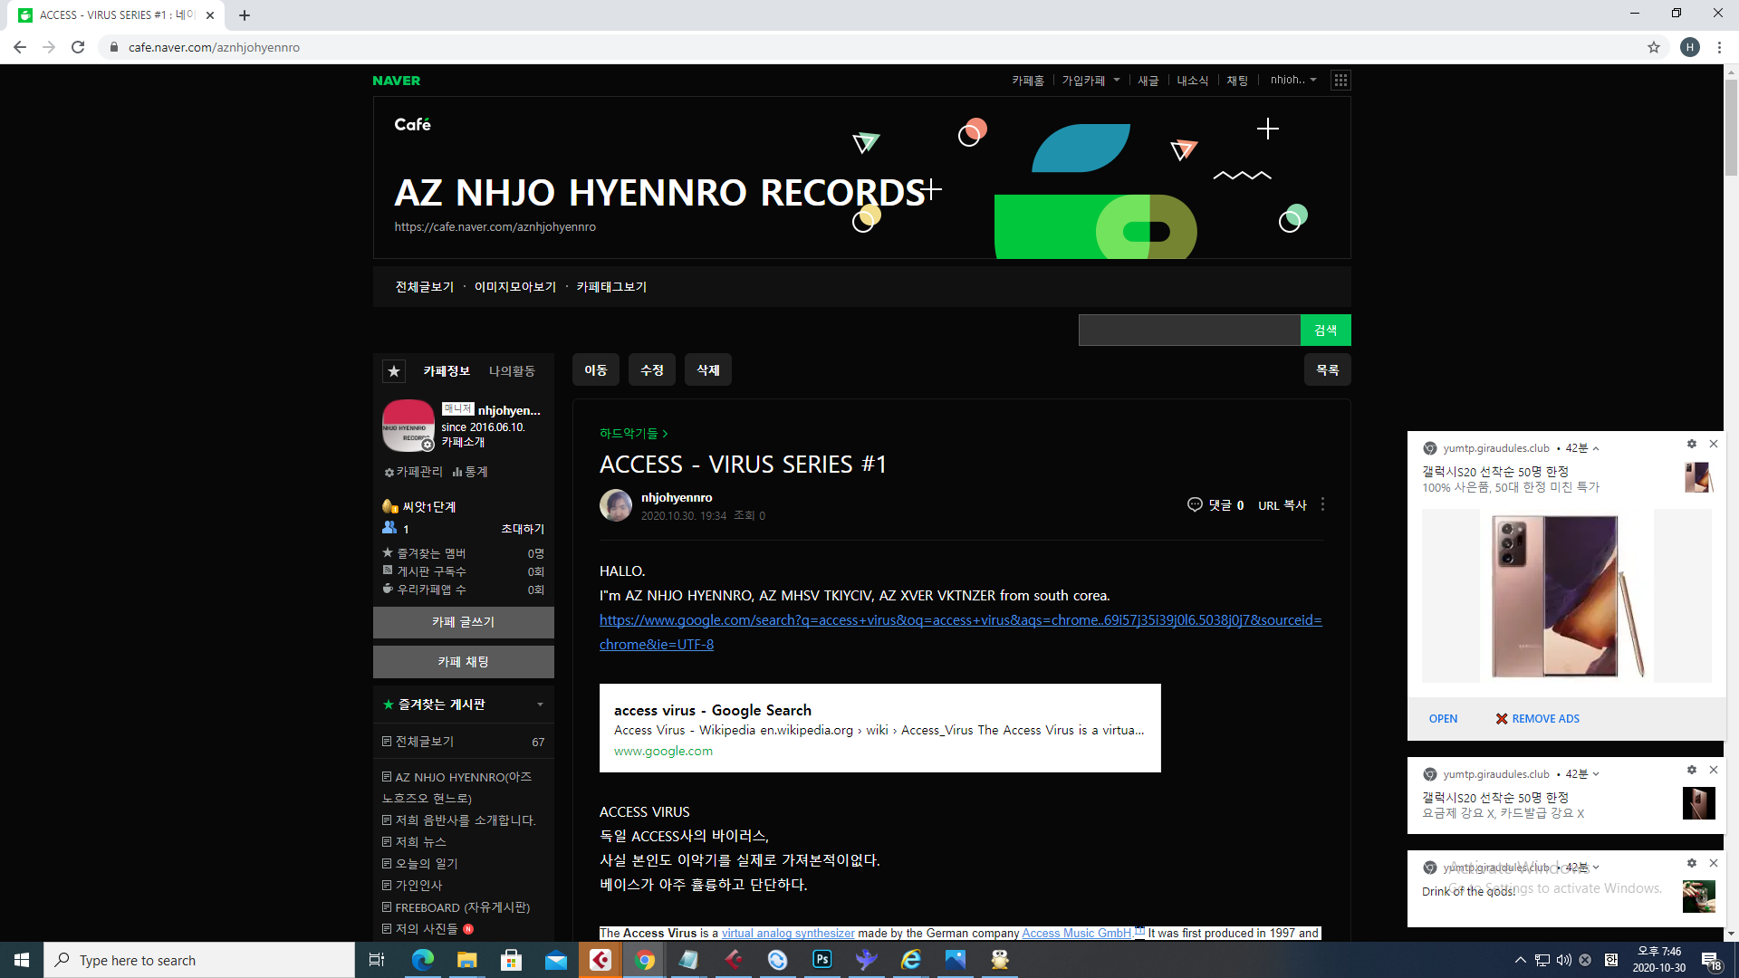Open 이미지모아보기 menu
Screen dimensions: 1739x978
pos(515,287)
